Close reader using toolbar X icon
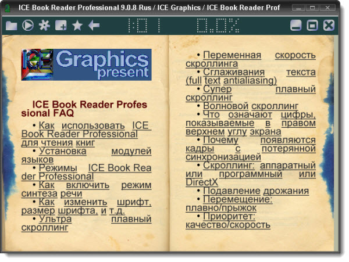 pos(329,26)
